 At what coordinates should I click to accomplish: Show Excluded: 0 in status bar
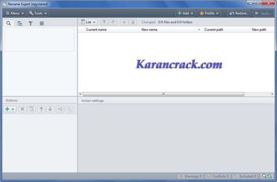(x=245, y=176)
